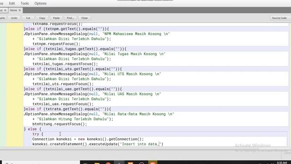Click the txtnilai_tugas.requestFocus(); line
Viewport: 291px width, 164px height.
65,64
